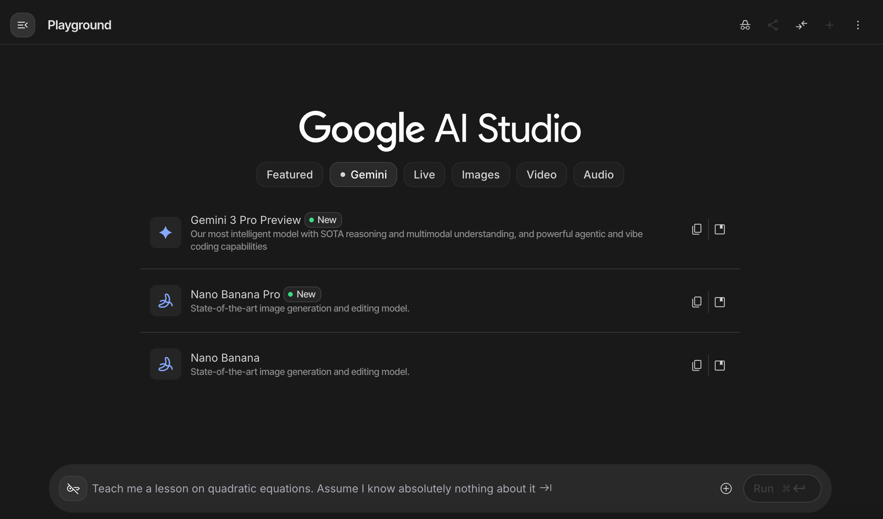Open the three-dot more options menu
The image size is (883, 519).
[x=858, y=25]
